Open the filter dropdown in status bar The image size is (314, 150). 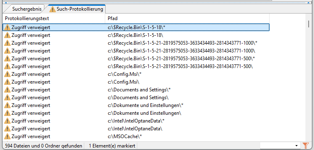point(296,145)
